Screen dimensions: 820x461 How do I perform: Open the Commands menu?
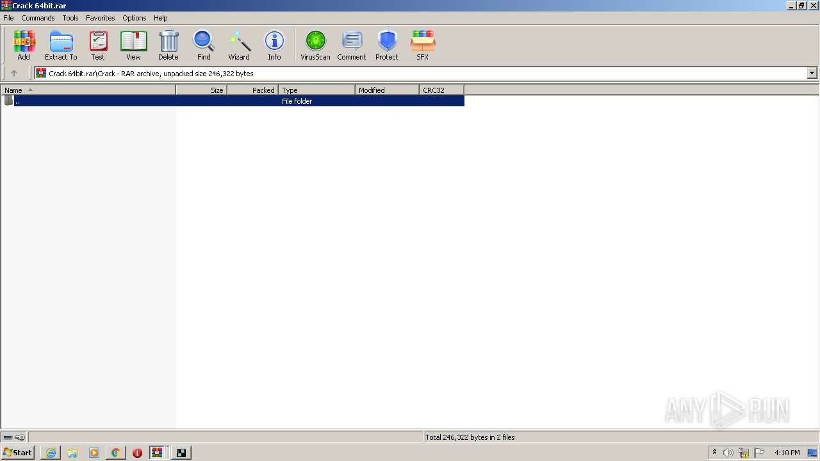38,18
